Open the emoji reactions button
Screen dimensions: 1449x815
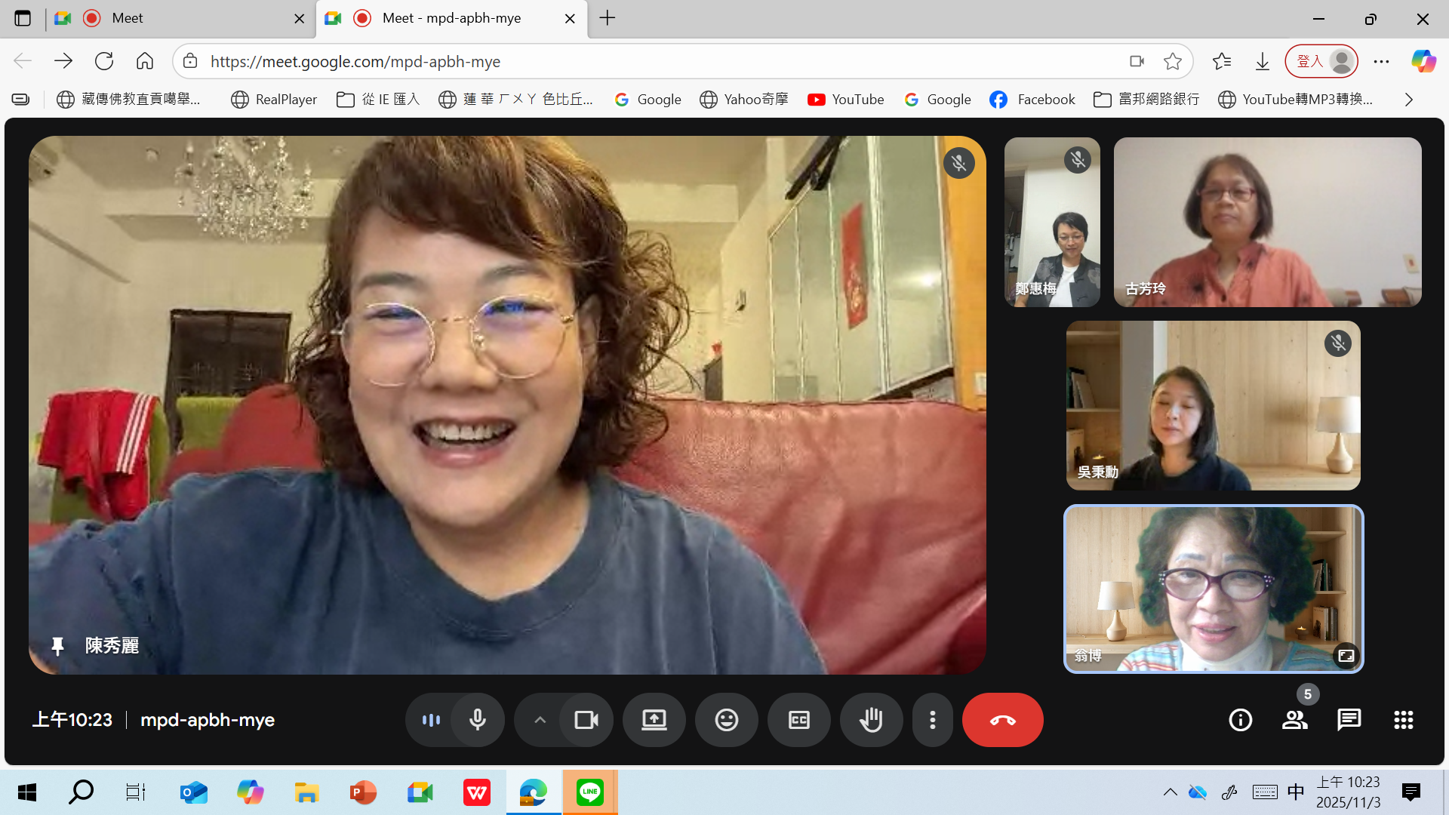pyautogui.click(x=726, y=720)
